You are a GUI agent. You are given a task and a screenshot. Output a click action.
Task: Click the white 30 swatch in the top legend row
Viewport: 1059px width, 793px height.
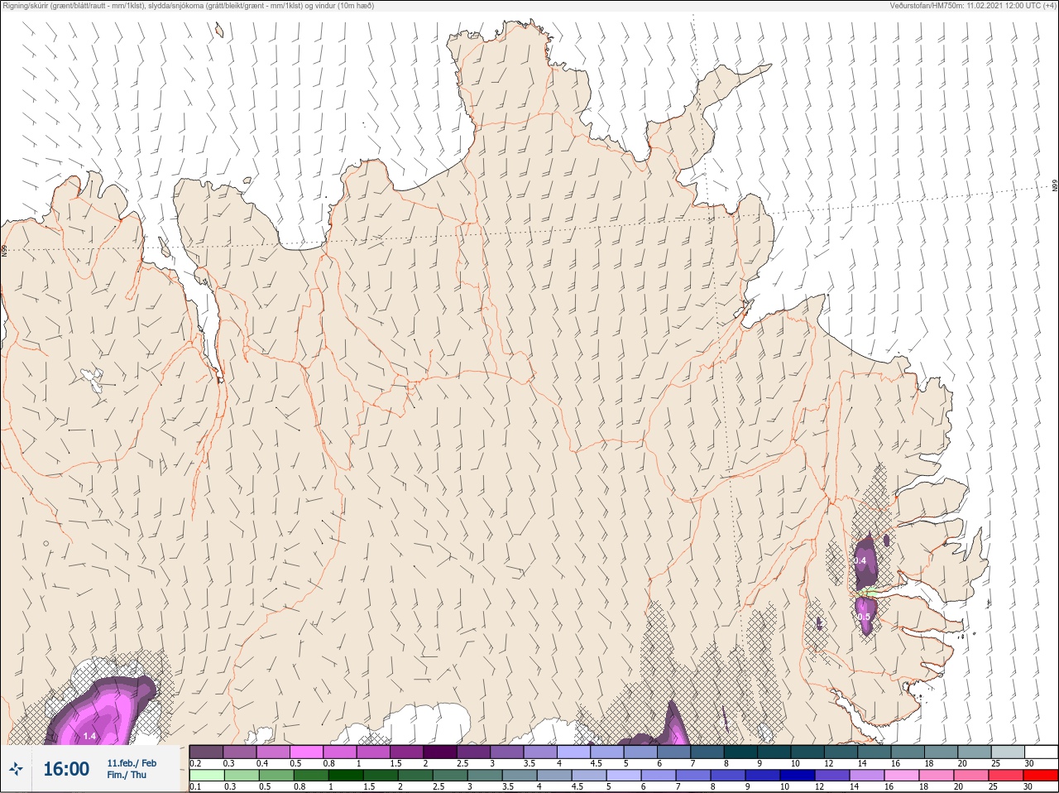tap(1041, 752)
